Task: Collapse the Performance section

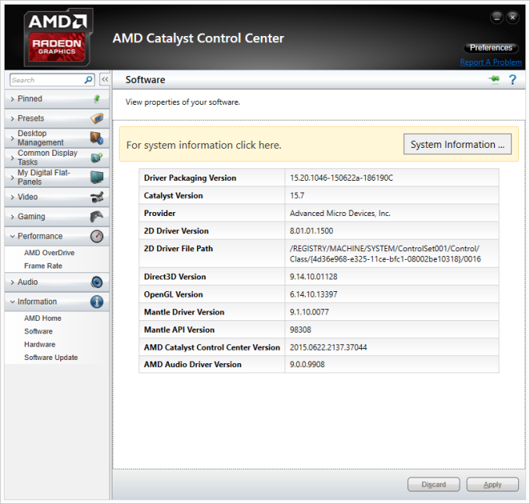Action: click(13, 236)
